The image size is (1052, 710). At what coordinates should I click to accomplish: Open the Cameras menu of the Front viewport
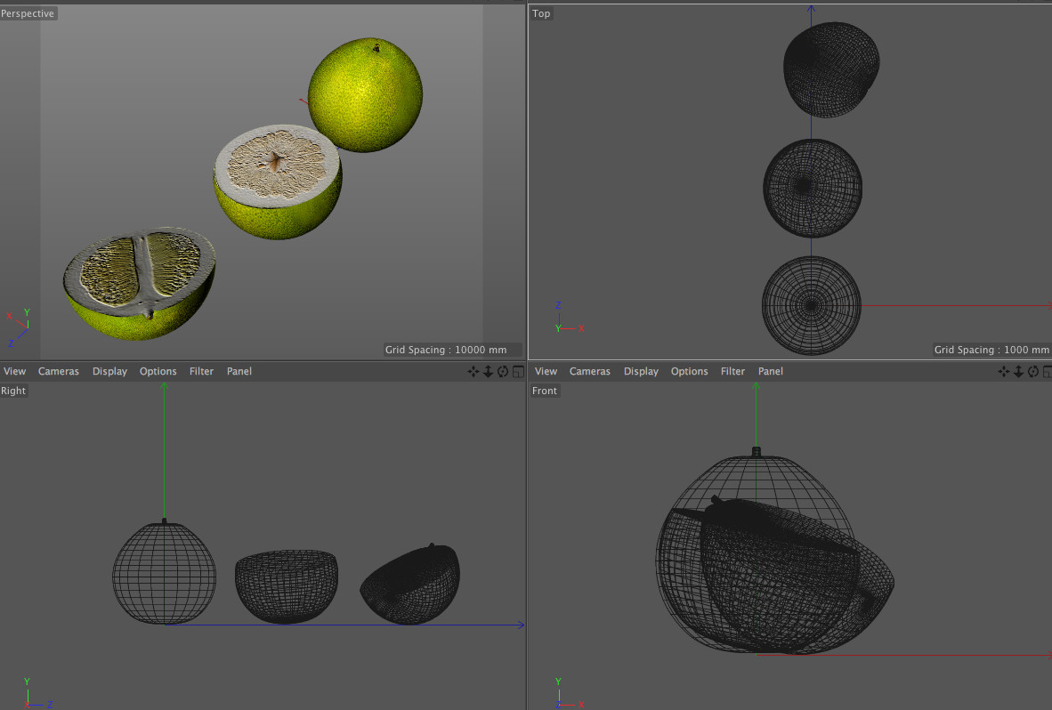pos(590,371)
